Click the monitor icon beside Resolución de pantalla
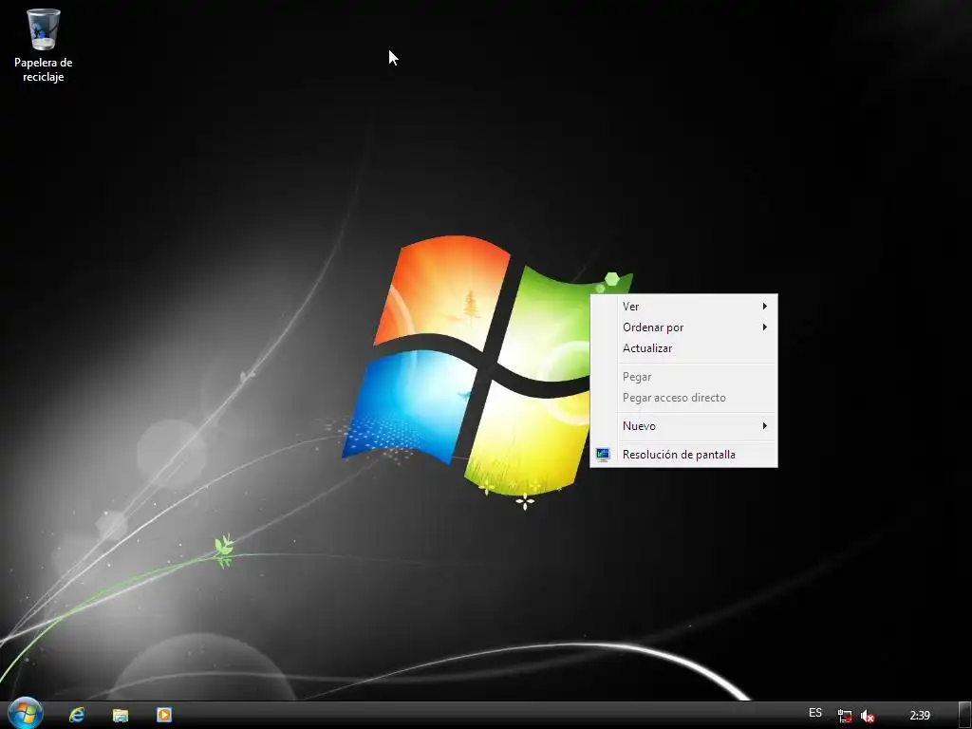The height and width of the screenshot is (729, 972). [x=603, y=455]
